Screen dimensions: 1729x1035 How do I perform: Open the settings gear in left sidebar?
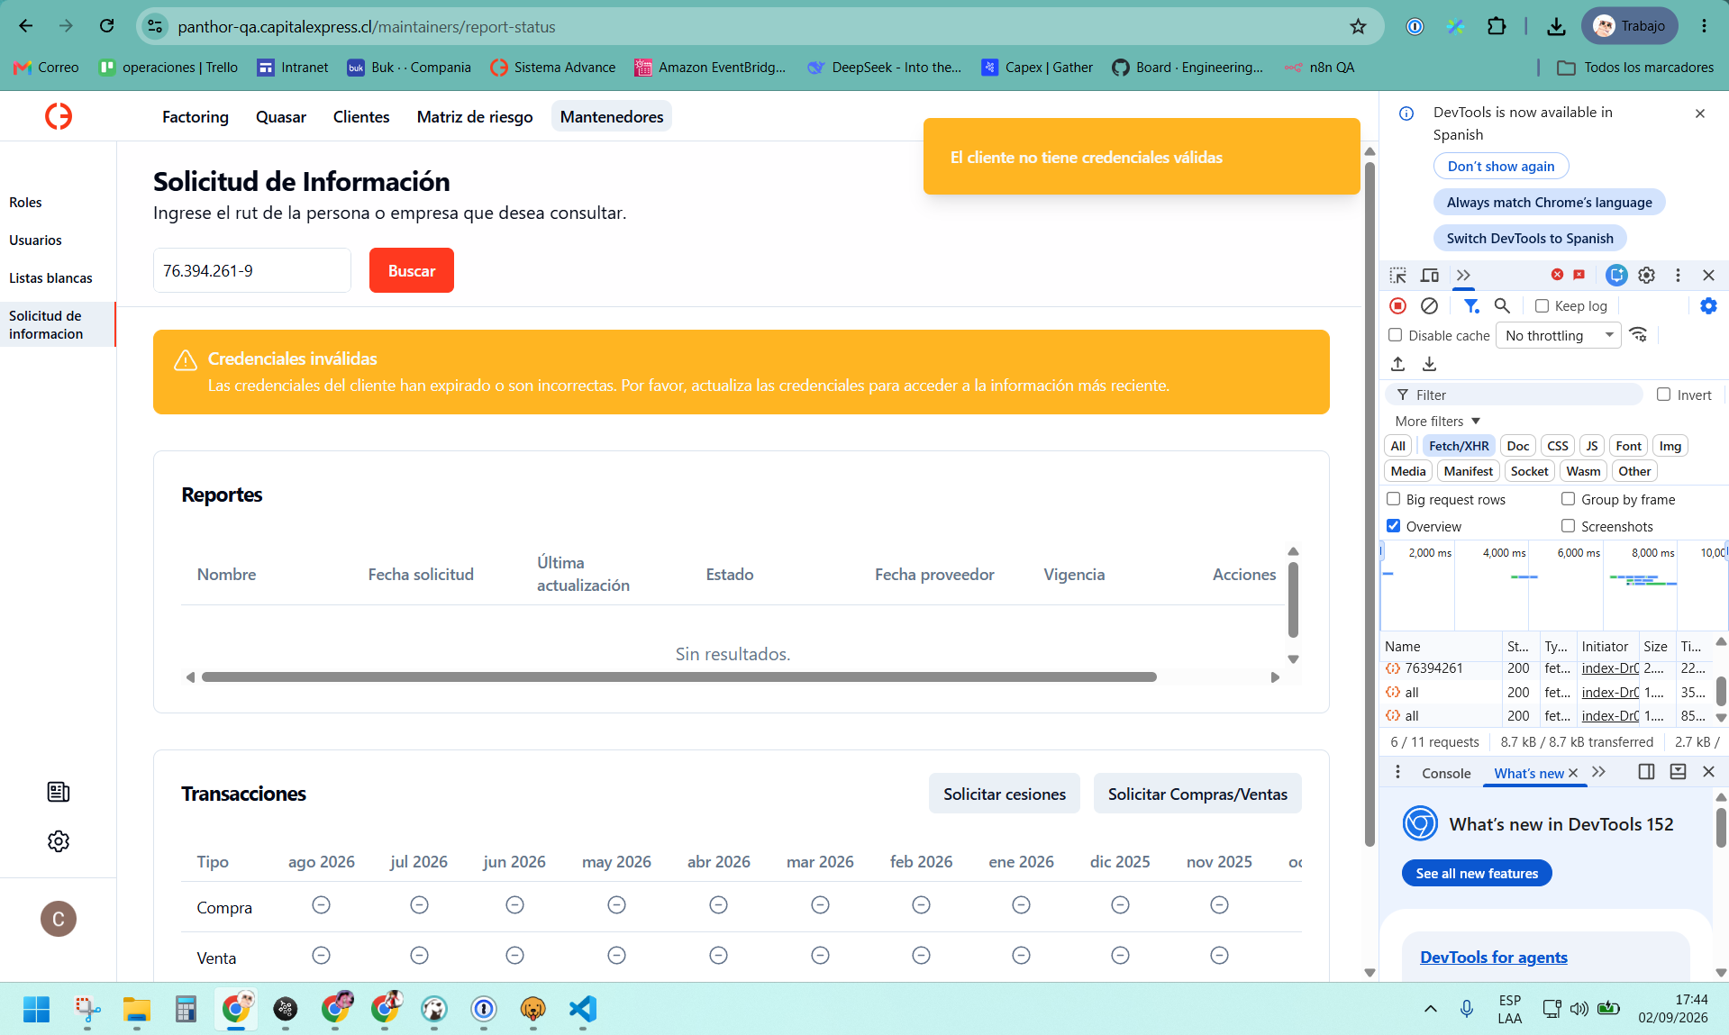pos(59,840)
